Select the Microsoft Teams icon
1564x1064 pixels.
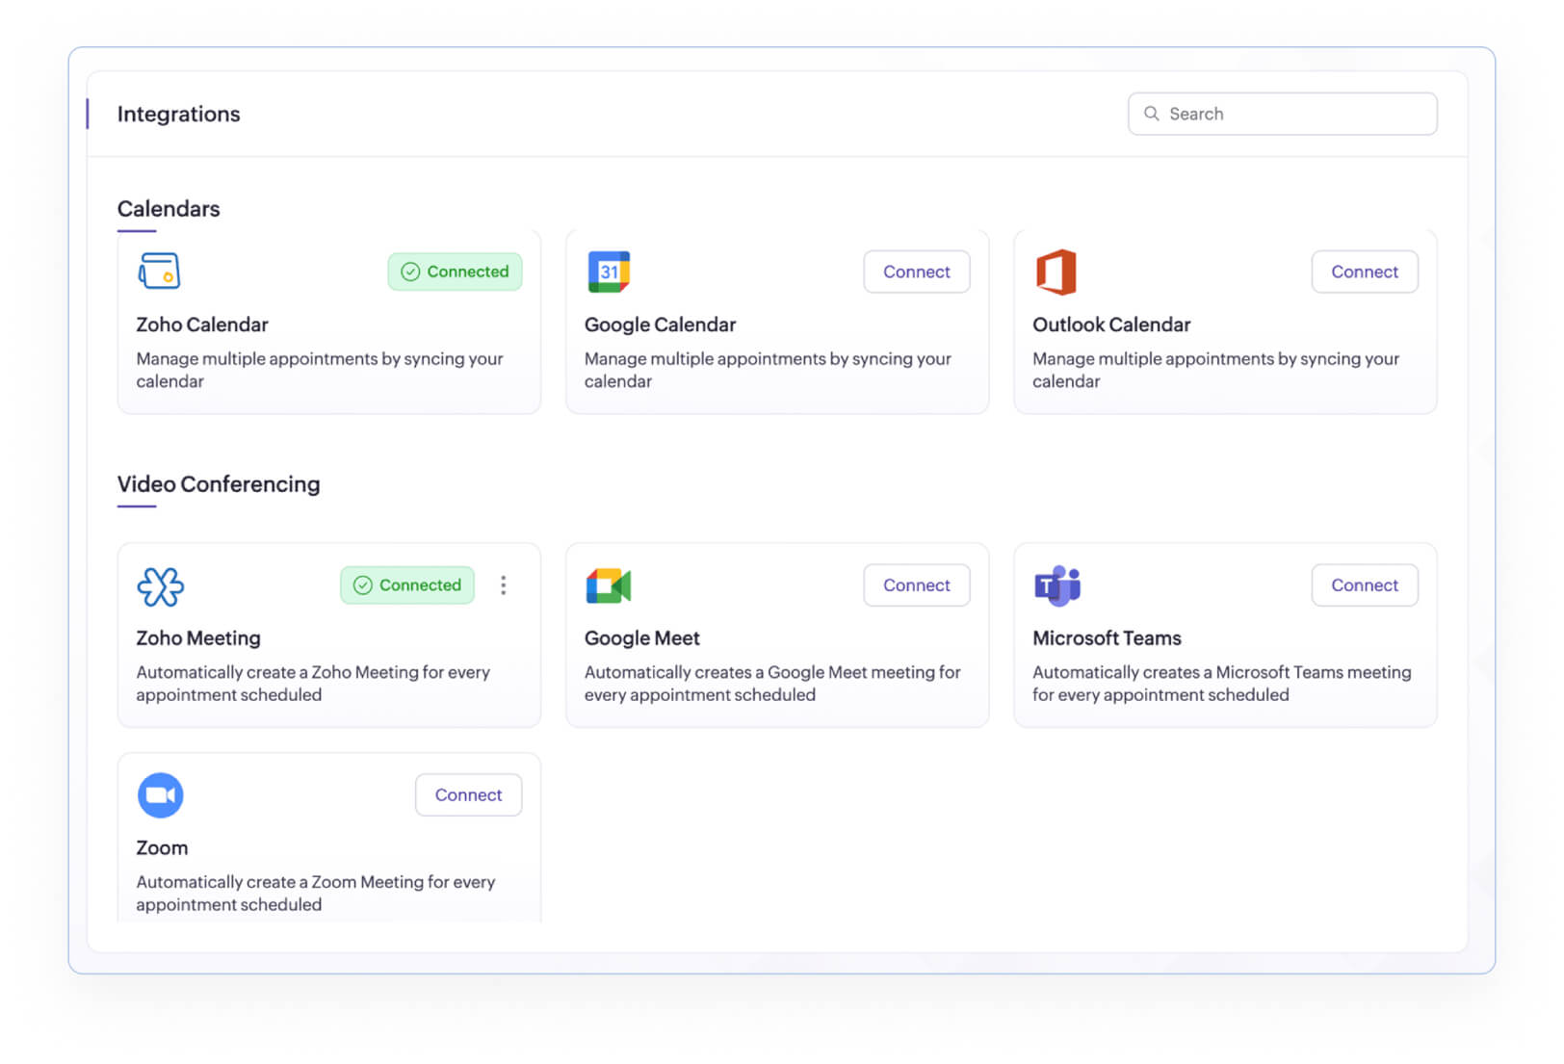(x=1057, y=584)
